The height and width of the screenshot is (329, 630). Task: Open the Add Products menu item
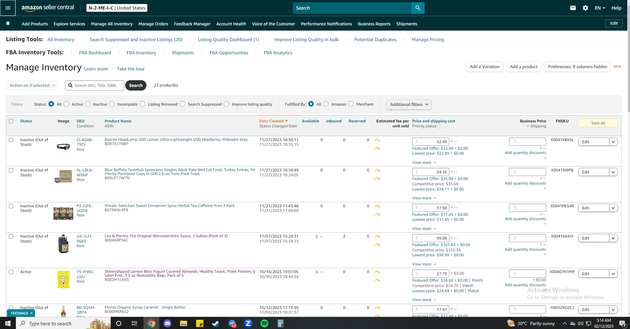coord(35,24)
